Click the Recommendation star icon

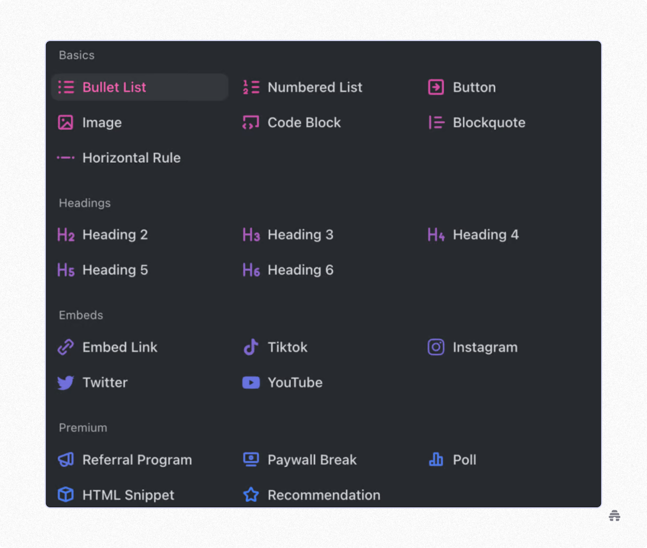point(251,495)
